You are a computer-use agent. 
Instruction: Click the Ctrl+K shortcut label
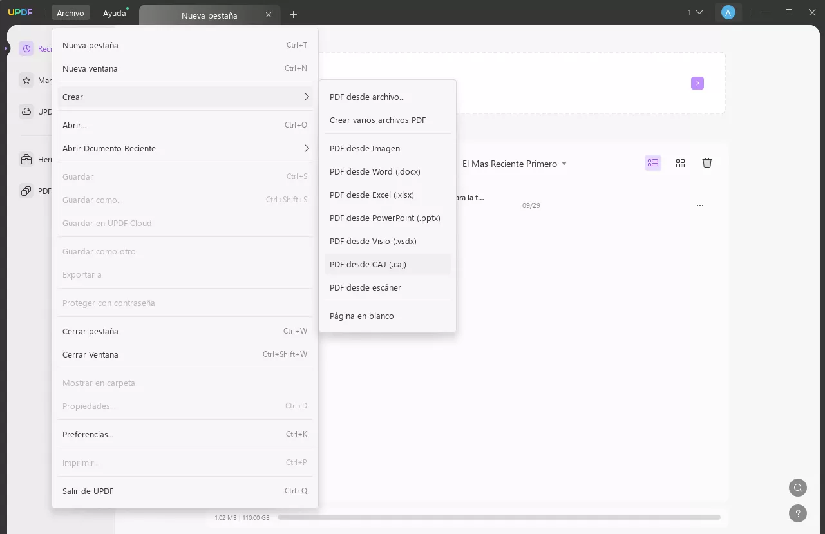(x=296, y=434)
